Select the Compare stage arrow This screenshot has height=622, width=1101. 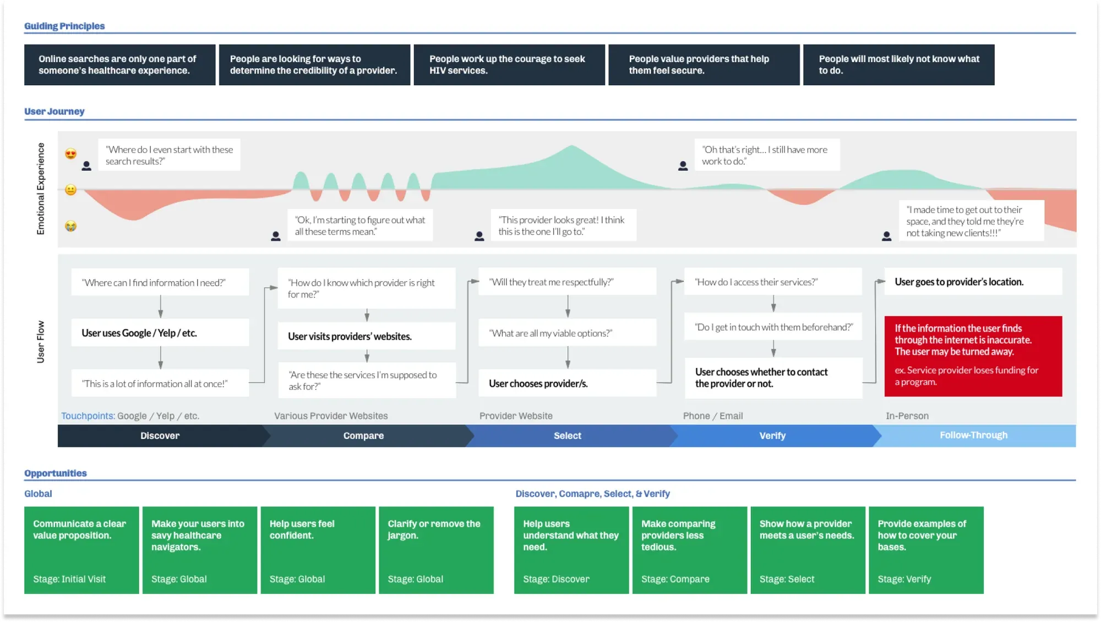click(364, 436)
